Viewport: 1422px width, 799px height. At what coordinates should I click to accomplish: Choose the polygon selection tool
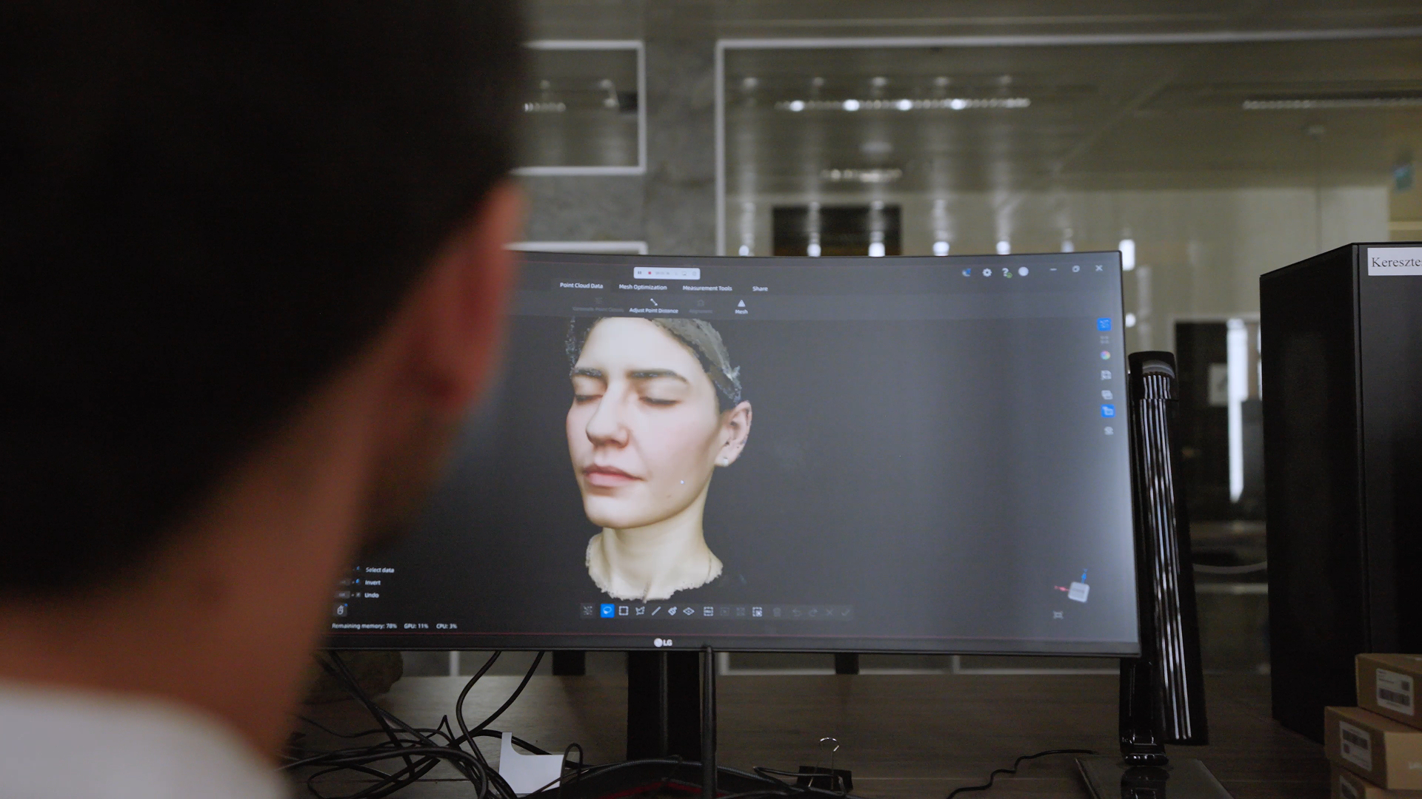[640, 611]
